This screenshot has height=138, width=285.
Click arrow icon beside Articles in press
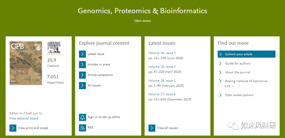tap(82, 65)
